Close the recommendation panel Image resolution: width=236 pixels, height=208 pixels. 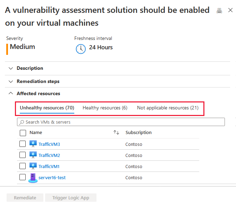pos(230,10)
